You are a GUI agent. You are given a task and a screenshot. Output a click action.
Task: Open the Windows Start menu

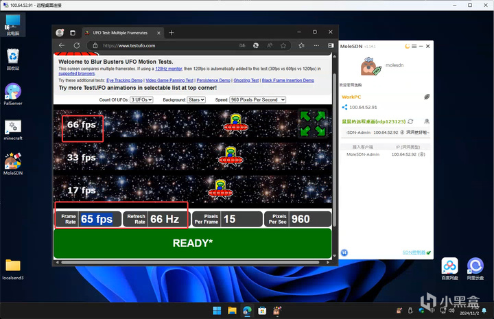pyautogui.click(x=217, y=311)
